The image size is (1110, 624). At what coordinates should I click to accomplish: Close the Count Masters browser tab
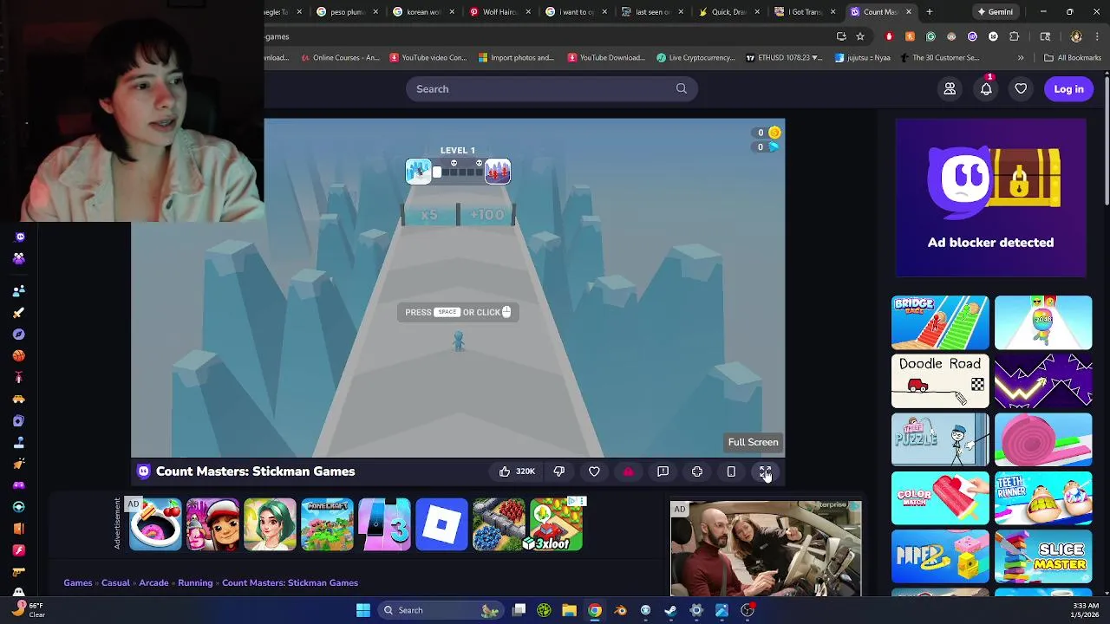tap(909, 12)
